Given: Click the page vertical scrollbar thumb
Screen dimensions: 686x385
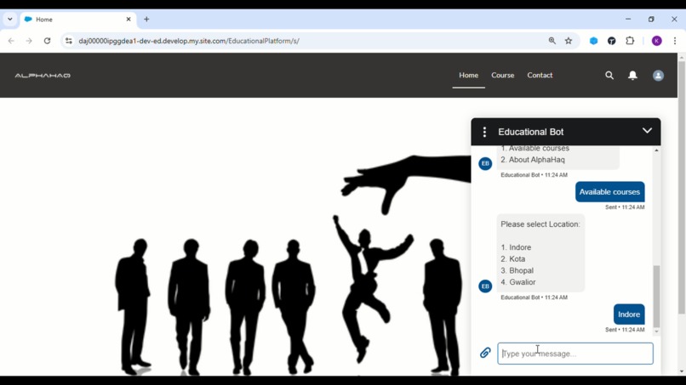Looking at the screenshot, I should [681, 187].
